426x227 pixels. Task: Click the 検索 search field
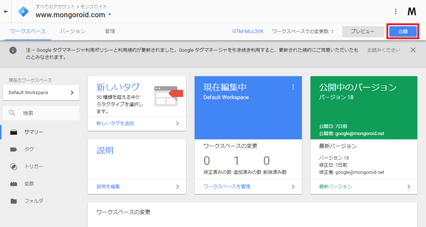(x=41, y=113)
